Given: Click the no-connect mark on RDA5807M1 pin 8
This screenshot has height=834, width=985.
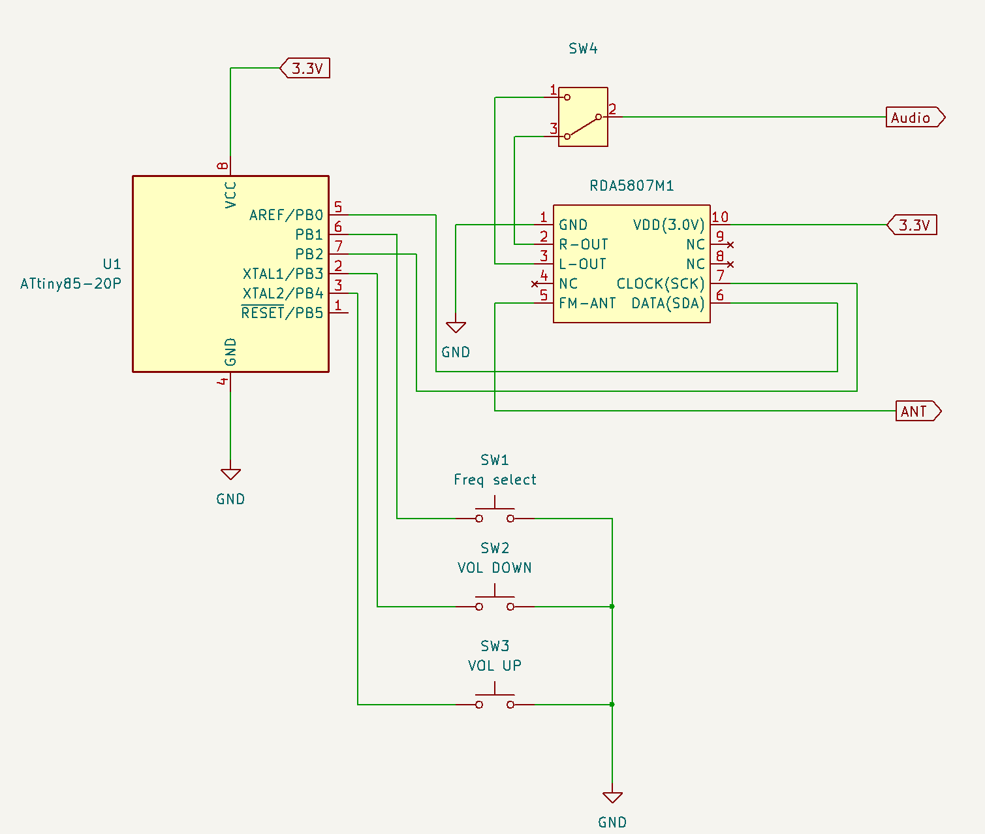Looking at the screenshot, I should pyautogui.click(x=730, y=265).
